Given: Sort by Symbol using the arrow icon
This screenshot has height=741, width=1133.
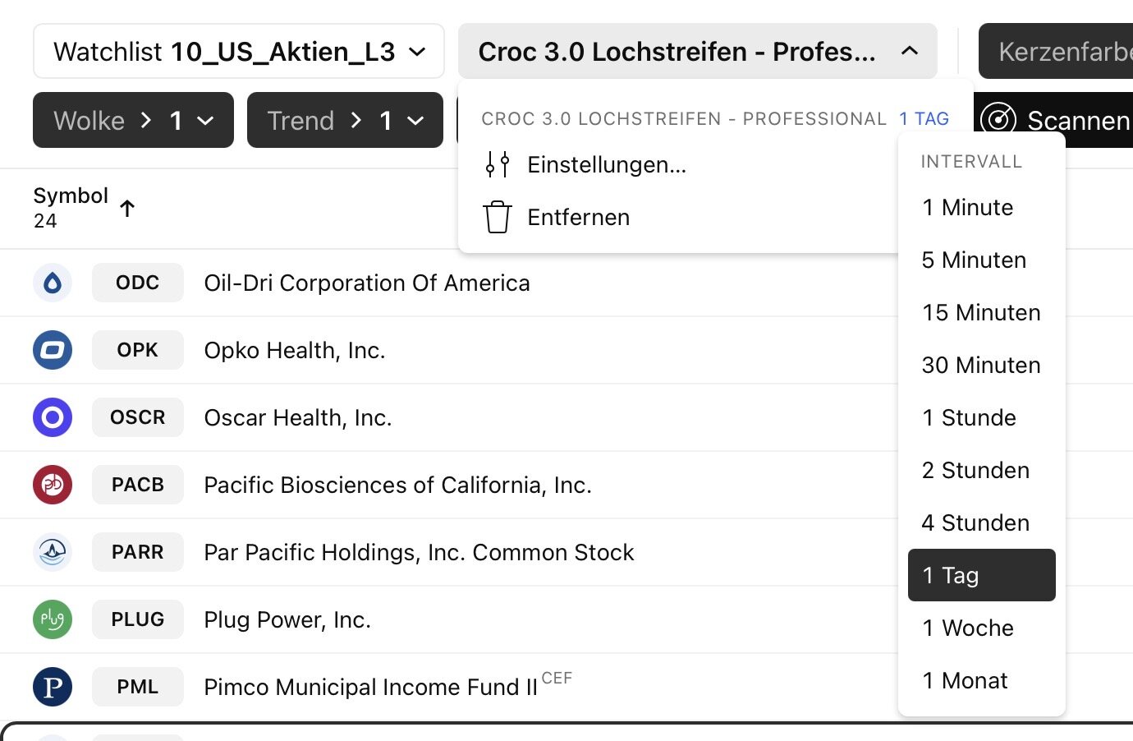Looking at the screenshot, I should point(127,209).
